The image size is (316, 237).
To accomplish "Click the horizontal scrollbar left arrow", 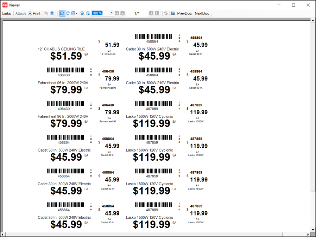I will coord(2,235).
